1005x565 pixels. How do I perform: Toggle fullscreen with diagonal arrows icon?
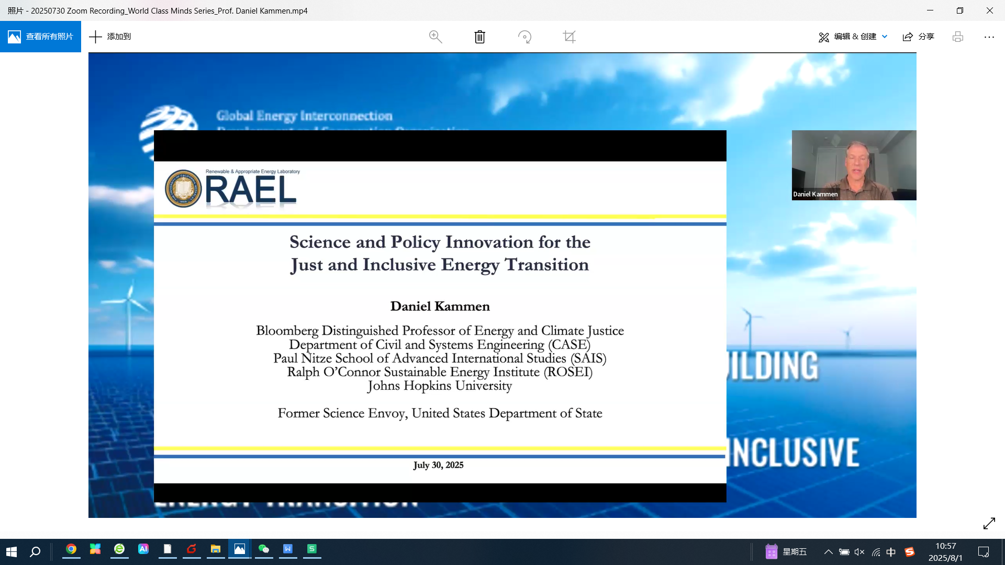tap(989, 523)
